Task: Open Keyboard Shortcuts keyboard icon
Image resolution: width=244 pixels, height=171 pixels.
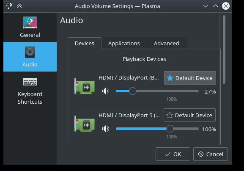Action: (30, 82)
